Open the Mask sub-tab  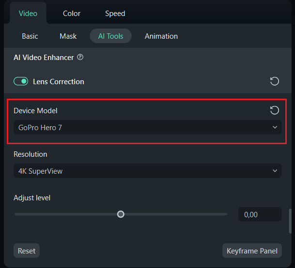pyautogui.click(x=68, y=36)
